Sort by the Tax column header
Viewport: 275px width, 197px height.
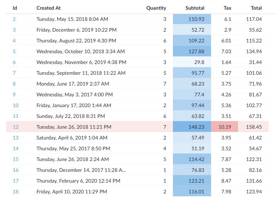227,8
